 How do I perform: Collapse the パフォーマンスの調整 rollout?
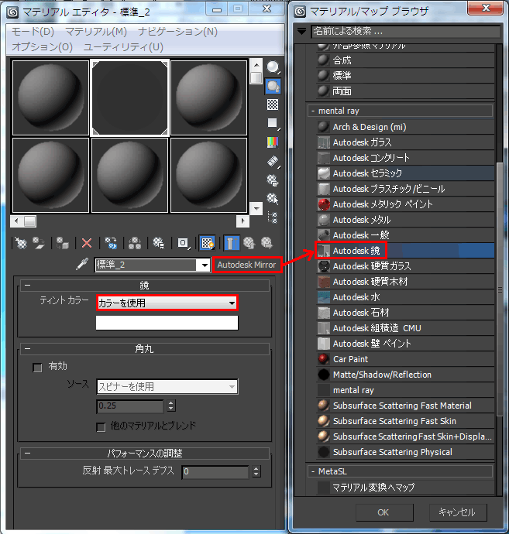click(x=28, y=454)
